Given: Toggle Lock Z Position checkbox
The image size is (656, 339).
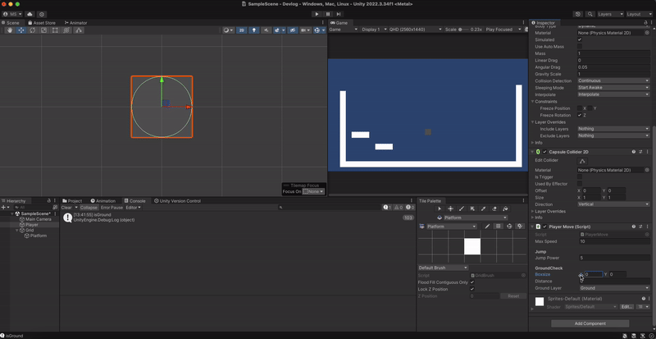Looking at the screenshot, I should [x=472, y=289].
